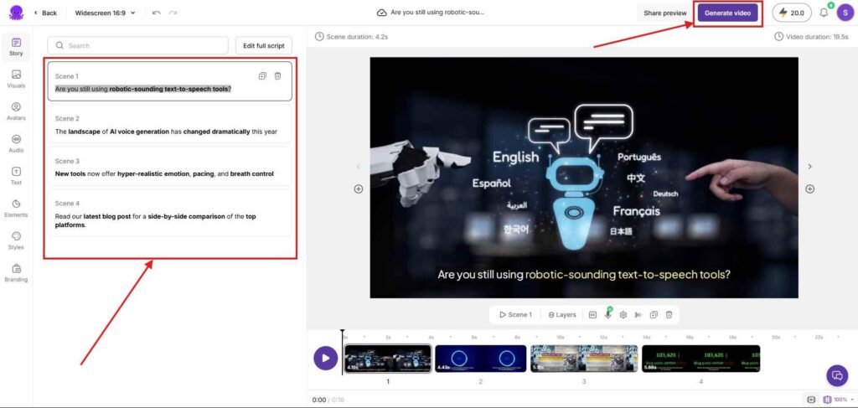Image resolution: width=858 pixels, height=408 pixels.
Task: Select timeline clip 2 blue circle thumbnail
Action: 480,359
